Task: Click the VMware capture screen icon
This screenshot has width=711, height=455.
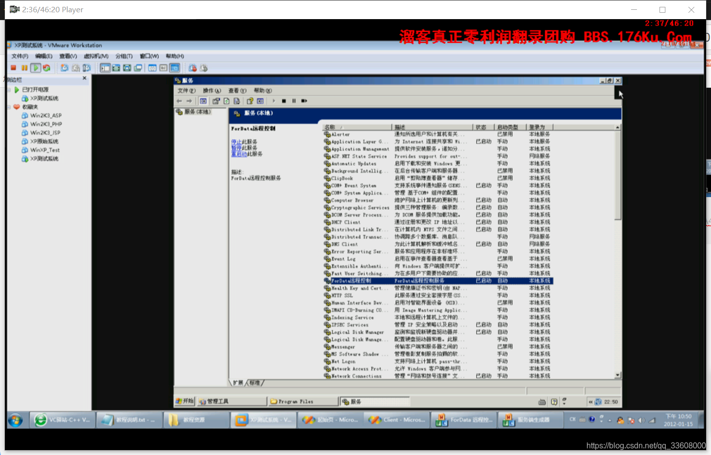Action: tap(193, 68)
